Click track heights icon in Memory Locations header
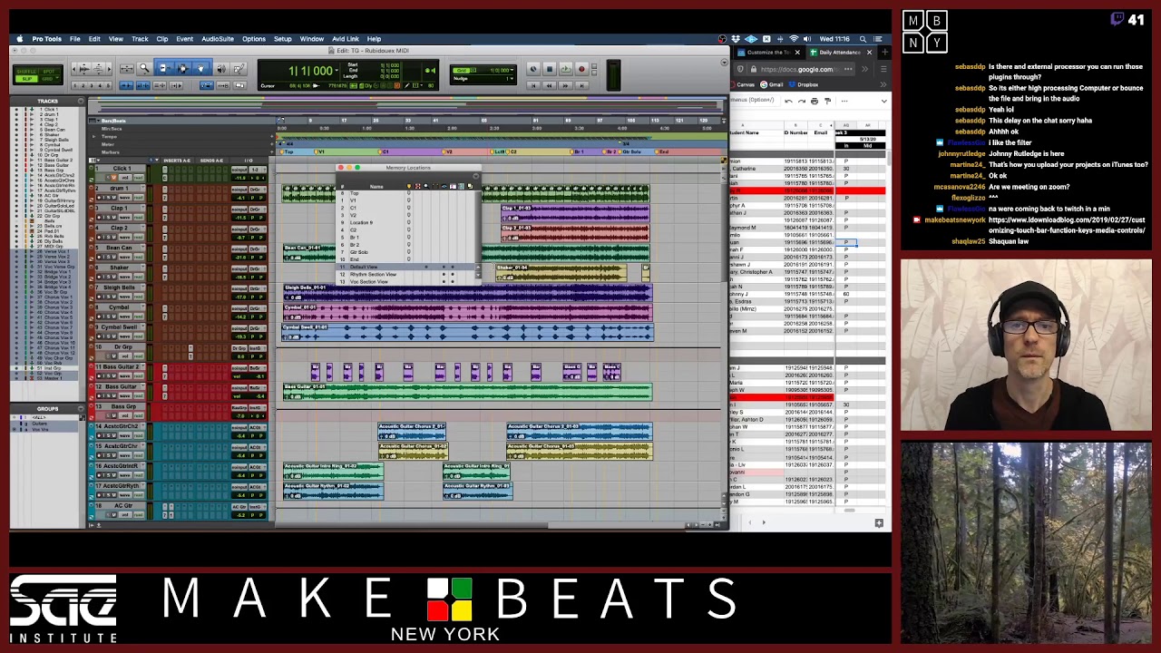Screen dimensions: 1161x653 [453, 186]
